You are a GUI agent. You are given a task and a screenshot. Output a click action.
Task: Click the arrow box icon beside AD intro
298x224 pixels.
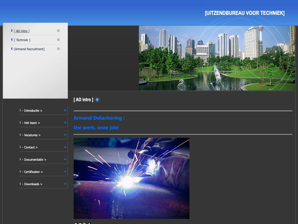click(58, 31)
